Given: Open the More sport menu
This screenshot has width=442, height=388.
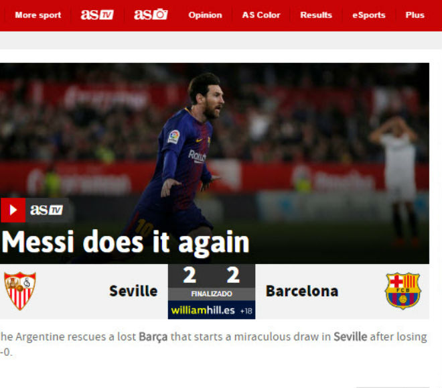Looking at the screenshot, I should pos(38,15).
